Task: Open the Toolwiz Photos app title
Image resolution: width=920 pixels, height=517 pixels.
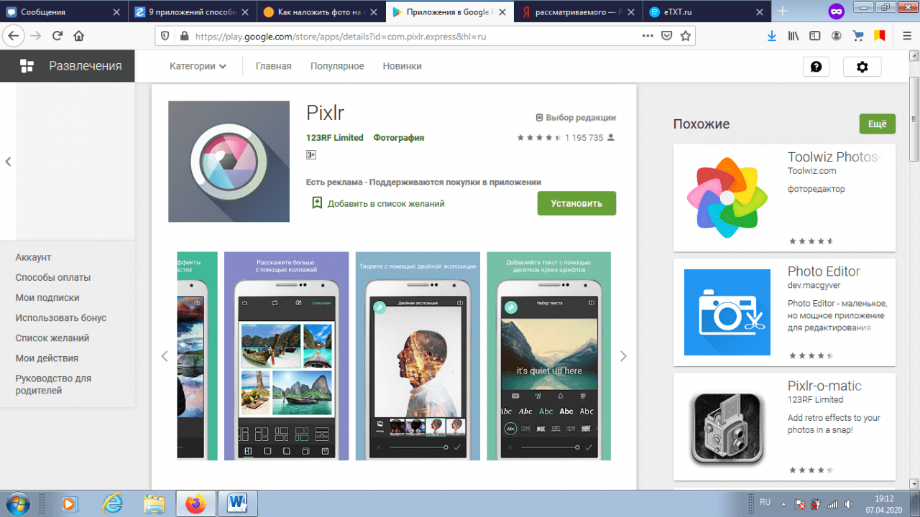Action: click(x=834, y=157)
